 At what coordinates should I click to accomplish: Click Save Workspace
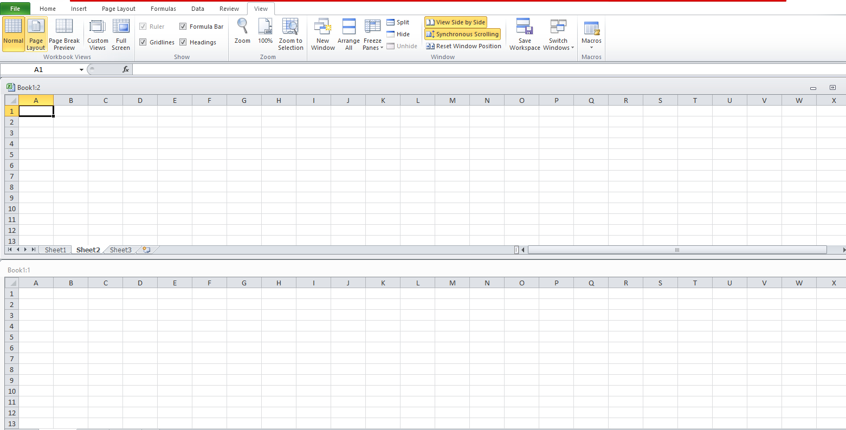click(525, 34)
